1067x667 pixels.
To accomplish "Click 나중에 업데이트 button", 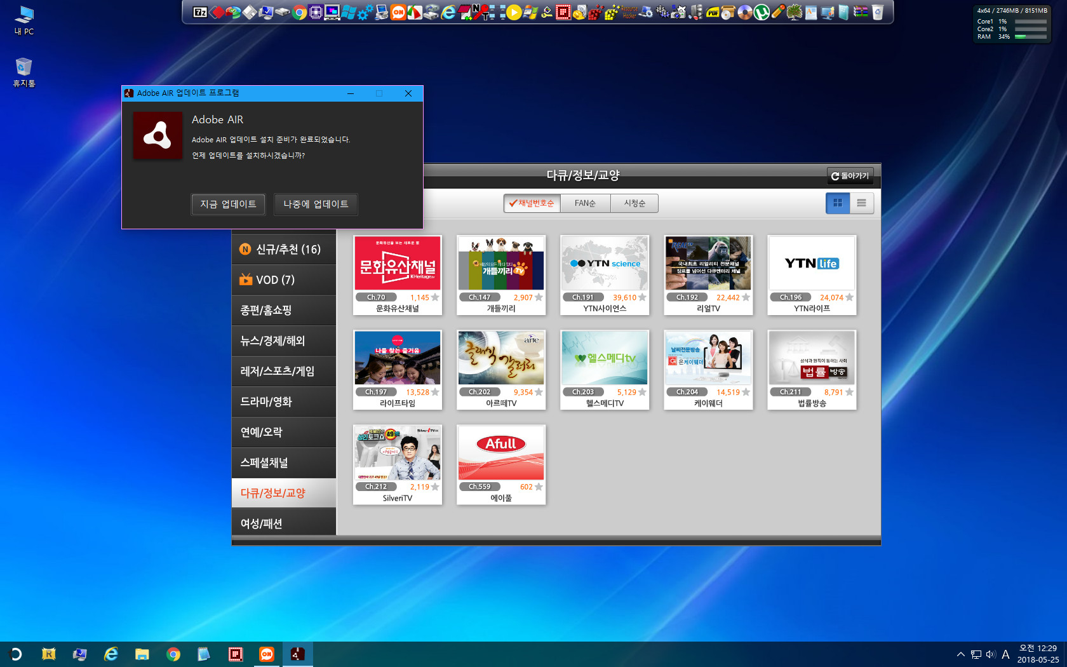I will click(x=316, y=204).
